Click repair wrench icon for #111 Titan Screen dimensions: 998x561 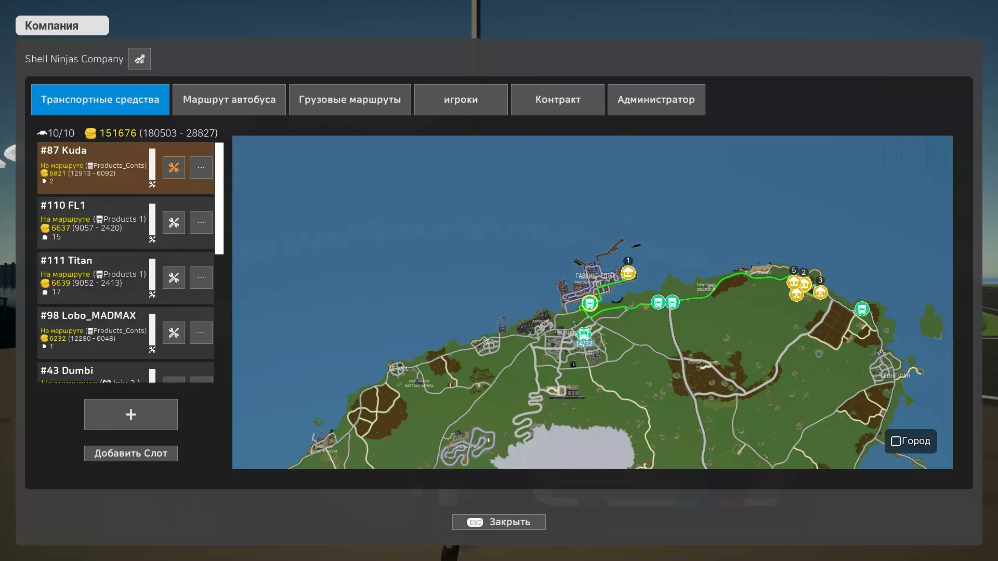pyautogui.click(x=174, y=278)
